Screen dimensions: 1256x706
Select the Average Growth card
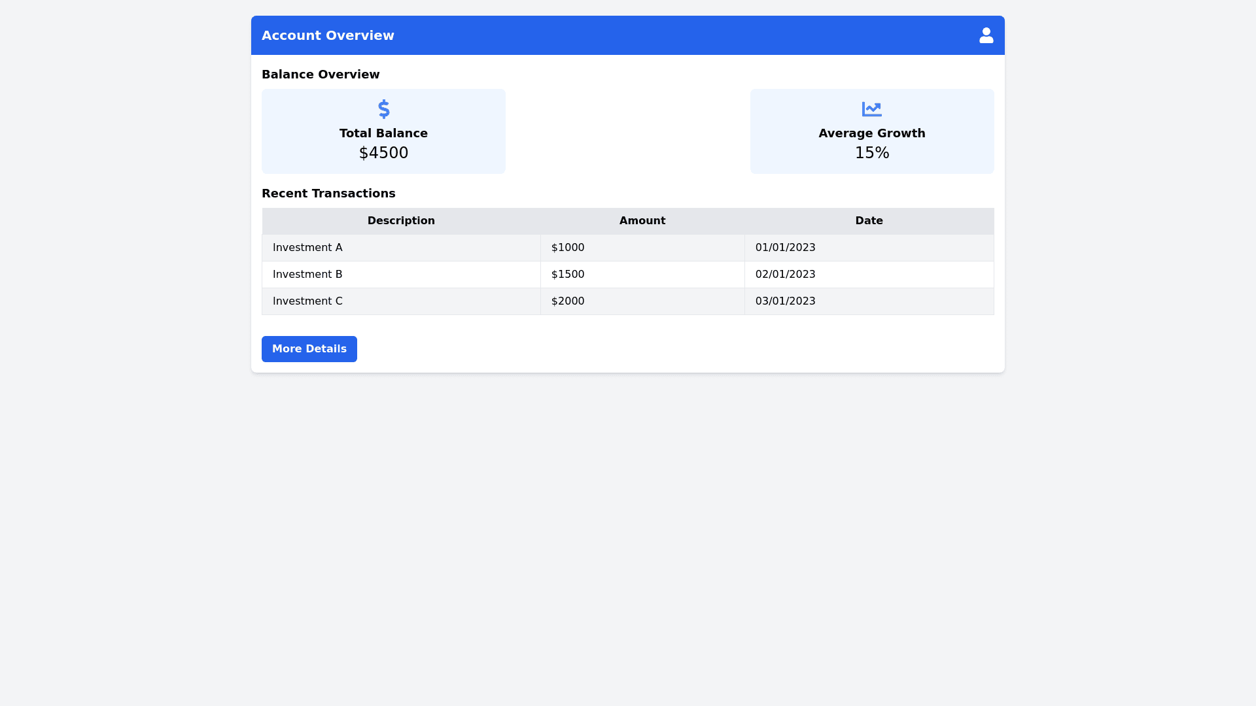[871, 131]
